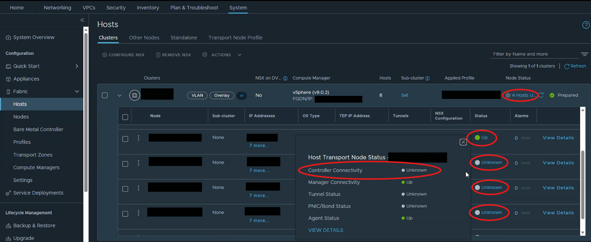Open the three-dot menu for first host row

pos(138,138)
